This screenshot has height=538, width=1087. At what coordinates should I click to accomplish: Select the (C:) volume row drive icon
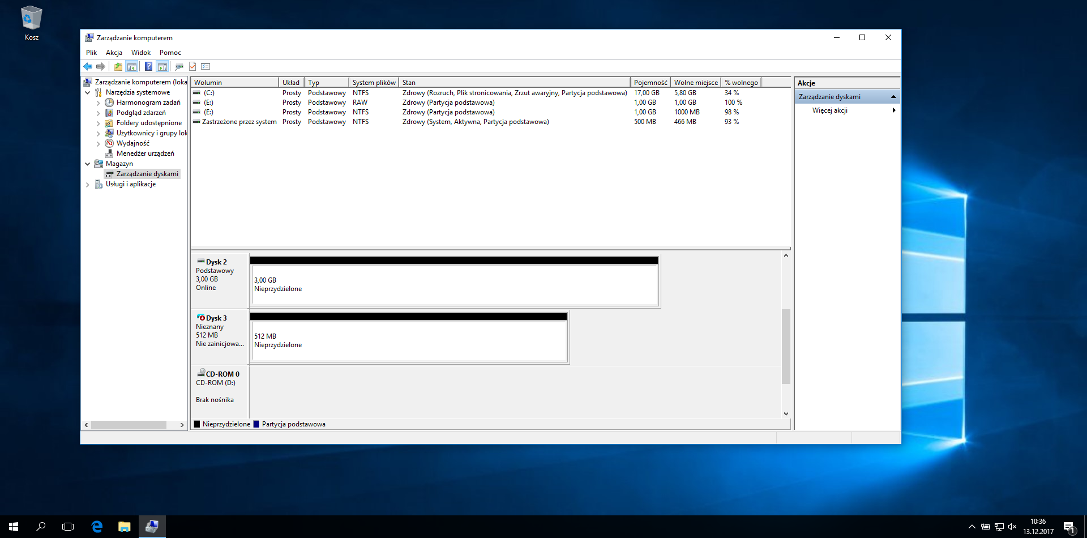196,93
